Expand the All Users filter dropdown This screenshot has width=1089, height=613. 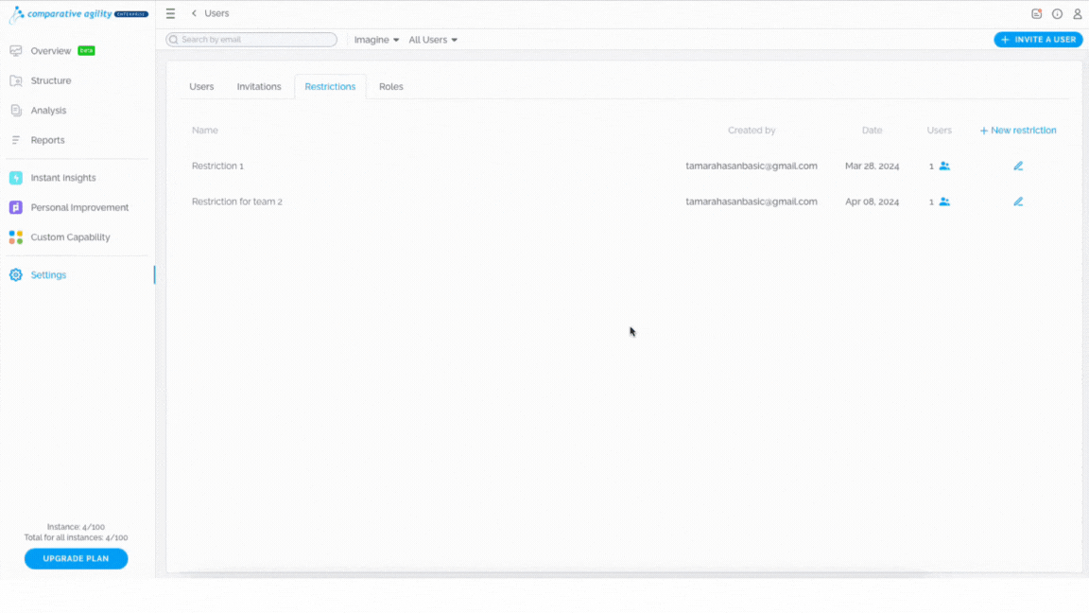click(433, 40)
